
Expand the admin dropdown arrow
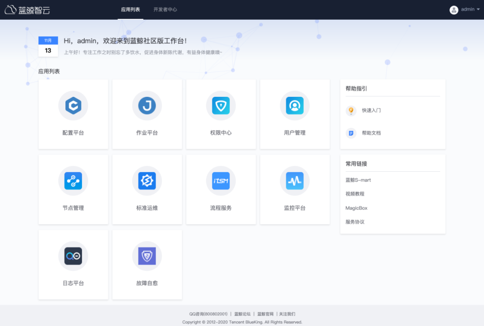tap(478, 9)
